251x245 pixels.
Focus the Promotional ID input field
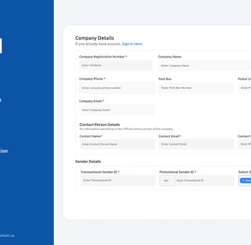point(205,181)
